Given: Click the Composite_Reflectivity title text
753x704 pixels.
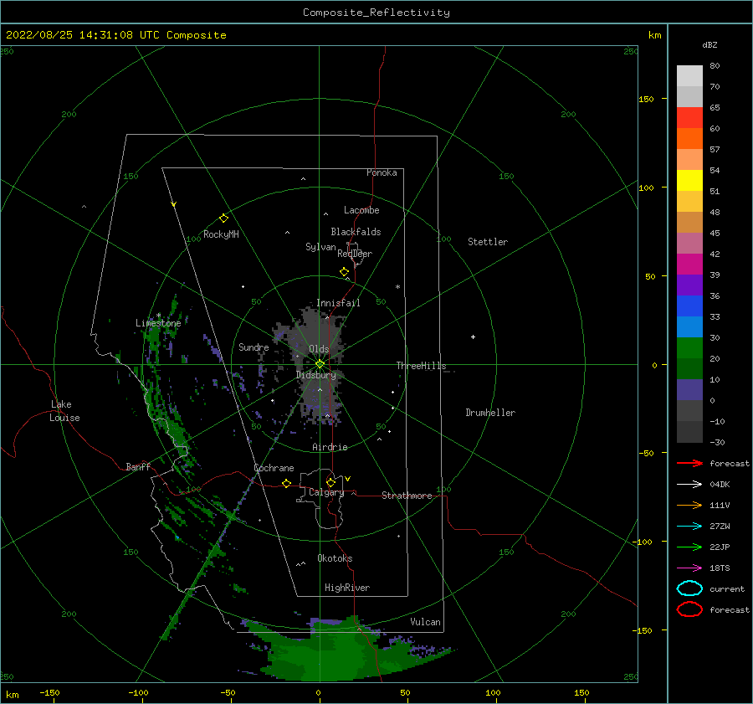Looking at the screenshot, I should (376, 13).
